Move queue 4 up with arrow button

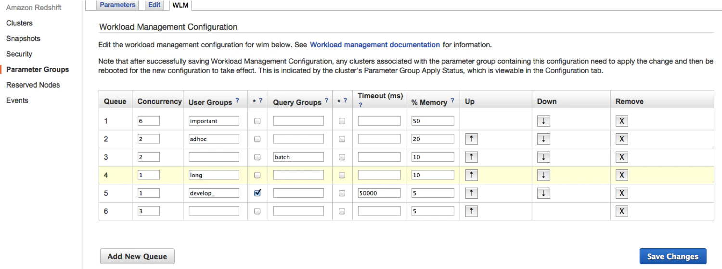471,175
